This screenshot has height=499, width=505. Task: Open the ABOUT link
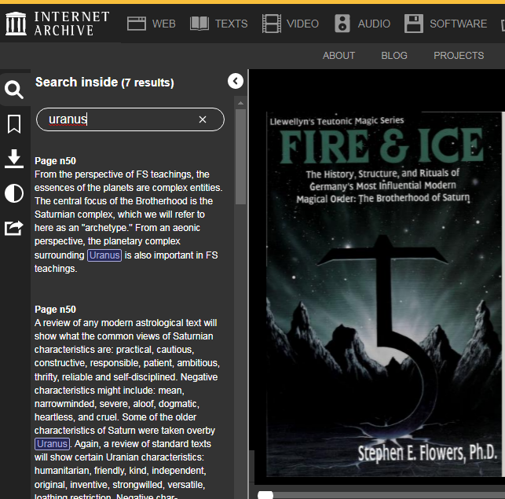[x=338, y=56]
